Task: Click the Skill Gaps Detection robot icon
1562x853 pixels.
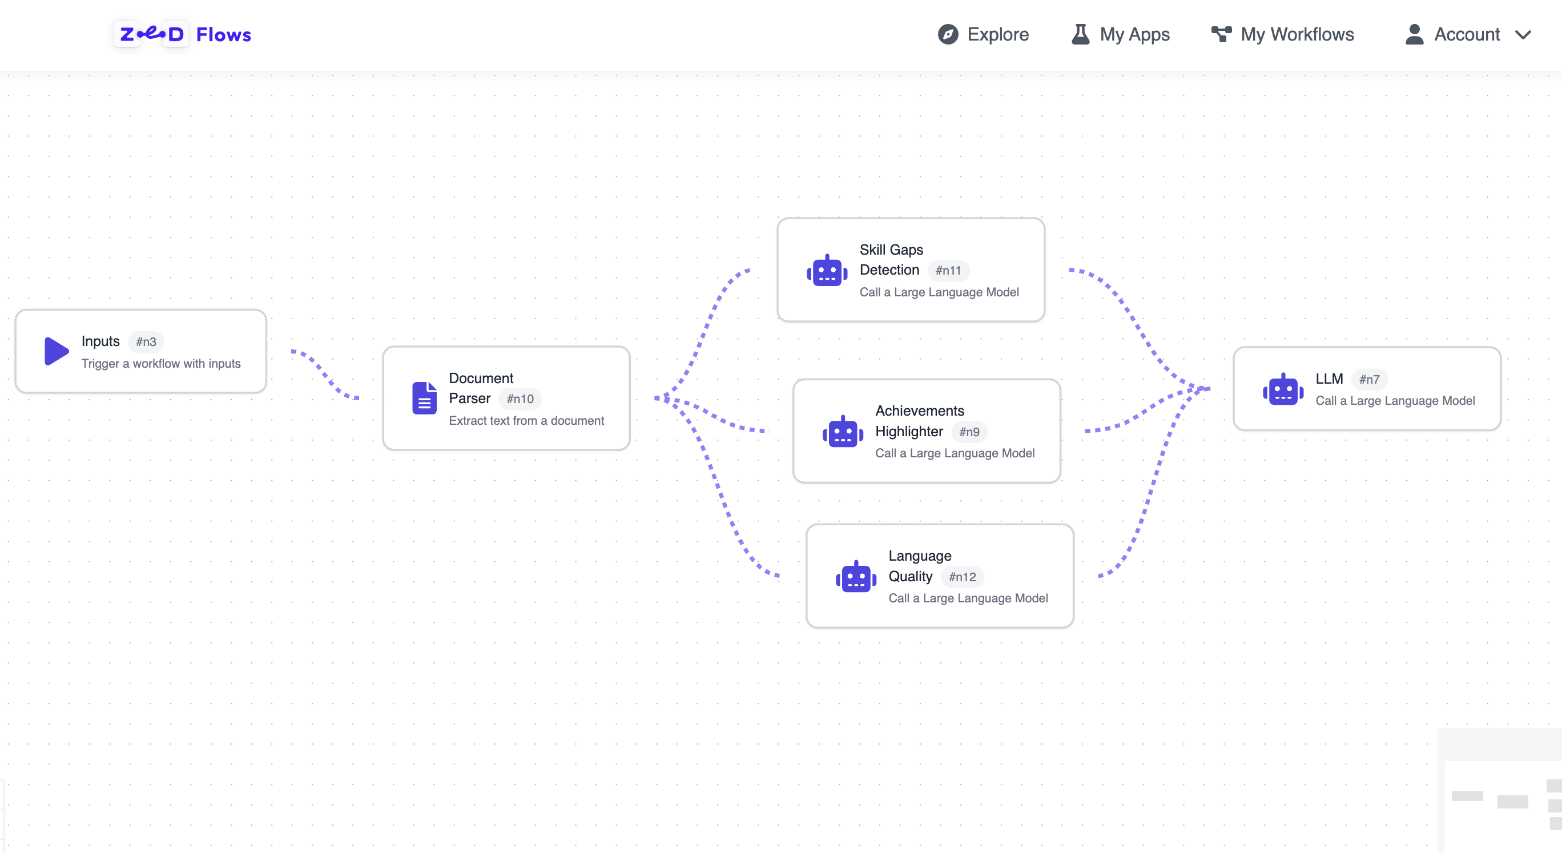Action: (827, 271)
